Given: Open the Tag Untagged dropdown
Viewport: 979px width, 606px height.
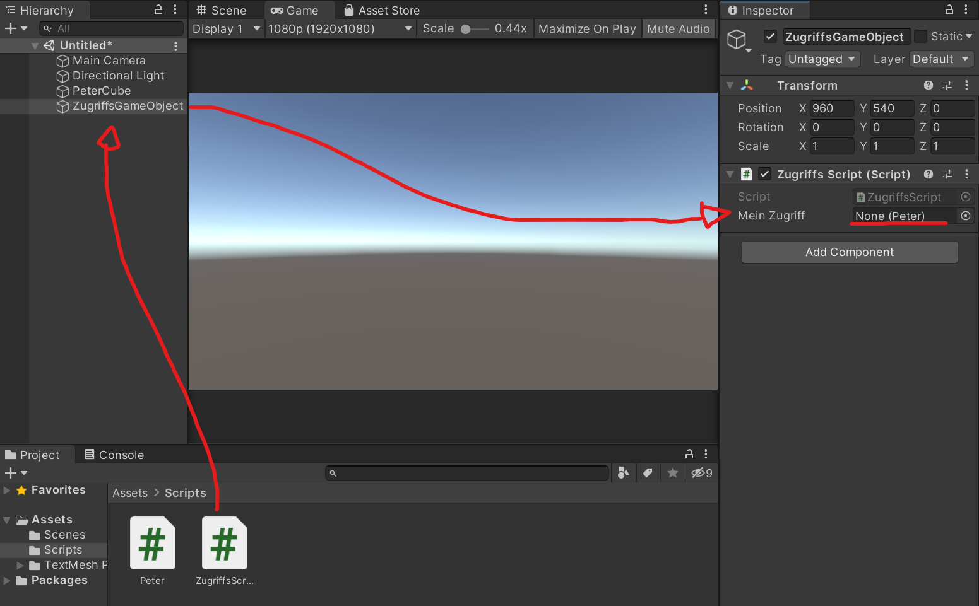Looking at the screenshot, I should pos(822,59).
